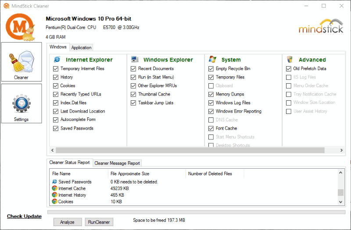Click the System Windows flag icon
The image size is (351, 230).
(212, 59)
